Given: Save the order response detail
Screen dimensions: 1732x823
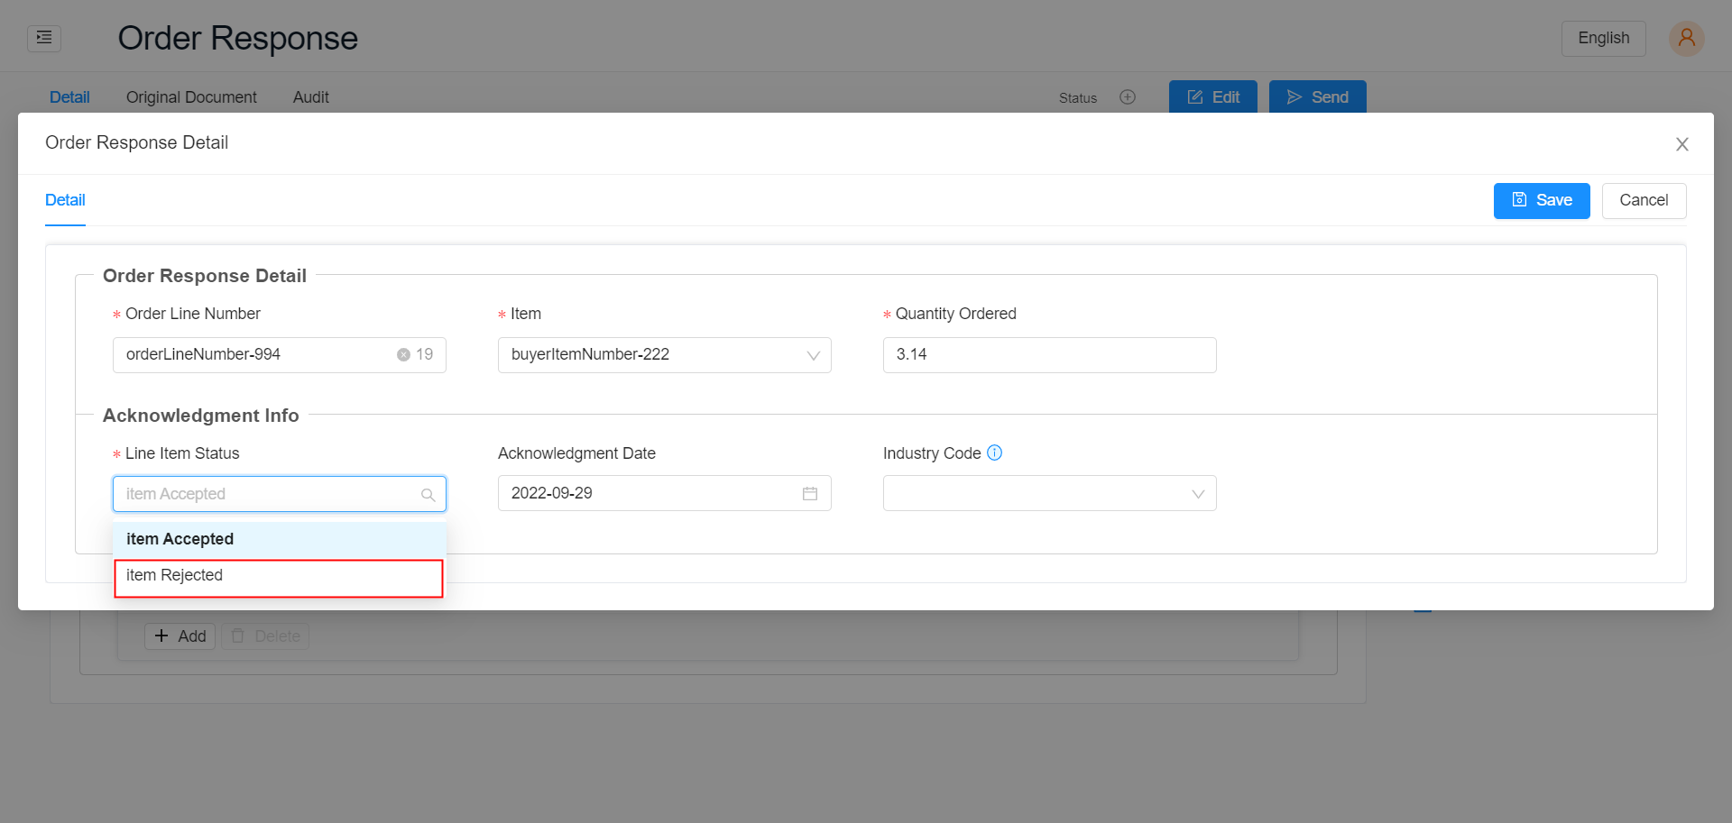Looking at the screenshot, I should pos(1541,200).
